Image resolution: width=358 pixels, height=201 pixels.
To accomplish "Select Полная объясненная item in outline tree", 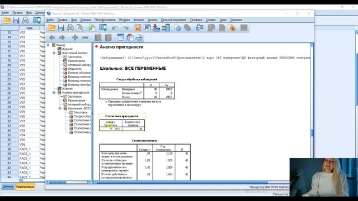I will [79, 73].
